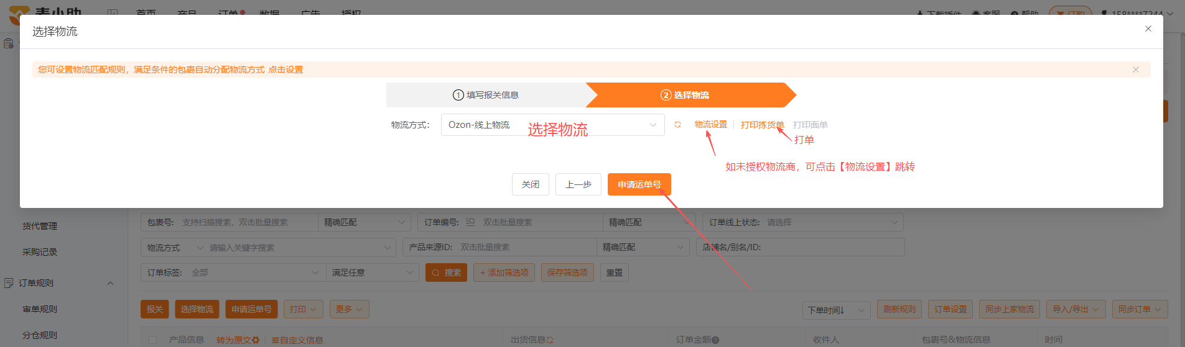Viewport: 1185px width, 347px height.
Task: Click 打印拣货单 link
Action: [x=762, y=125]
